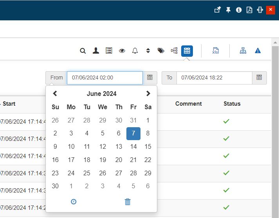Select June 12 in calendar
This screenshot has height=218, width=279.
[x=103, y=146]
